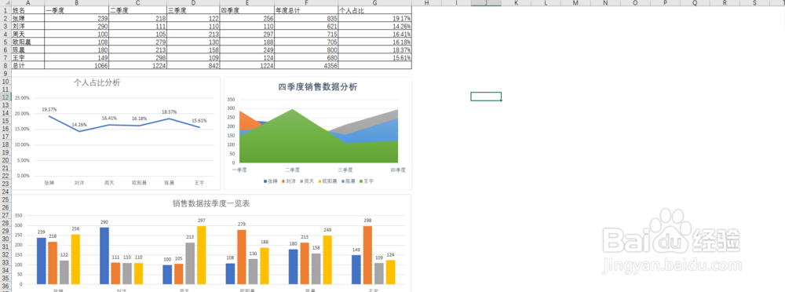Select column A header
The image size is (785, 292).
[x=28, y=3]
